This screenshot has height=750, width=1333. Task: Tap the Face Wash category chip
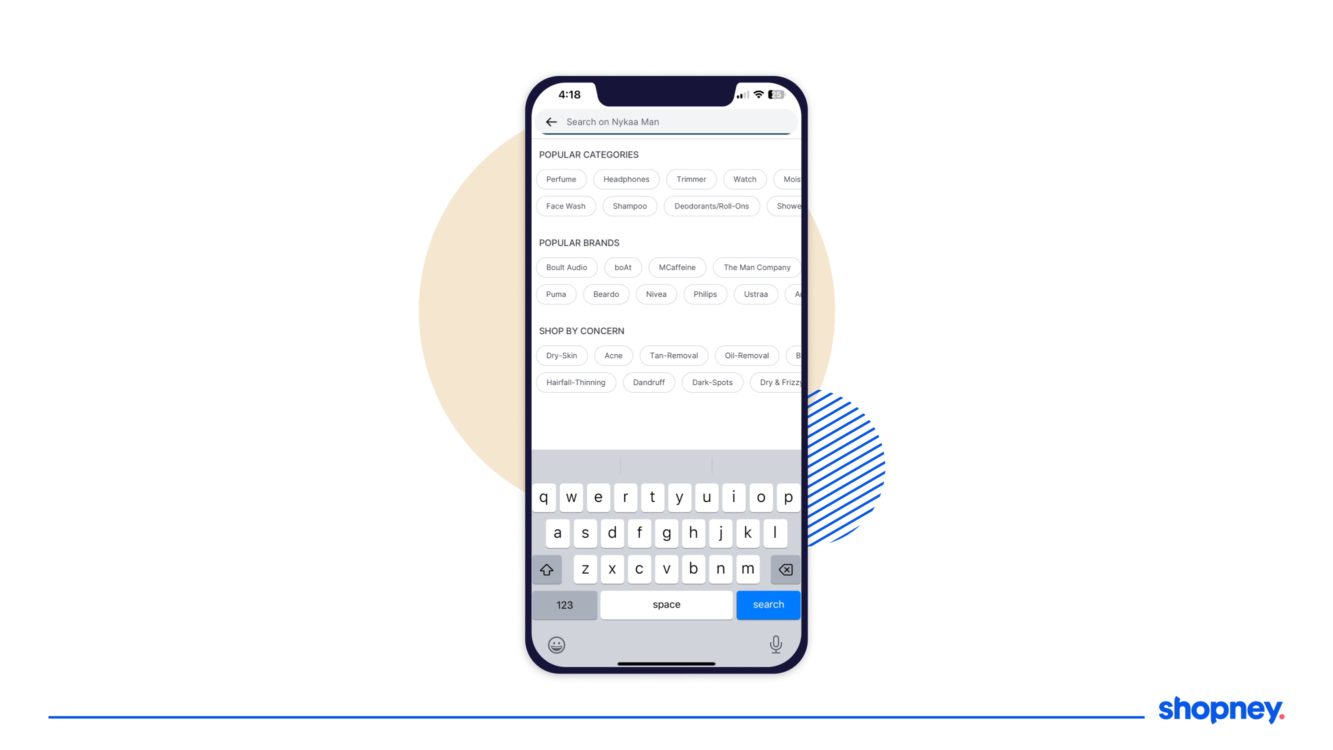click(x=565, y=206)
